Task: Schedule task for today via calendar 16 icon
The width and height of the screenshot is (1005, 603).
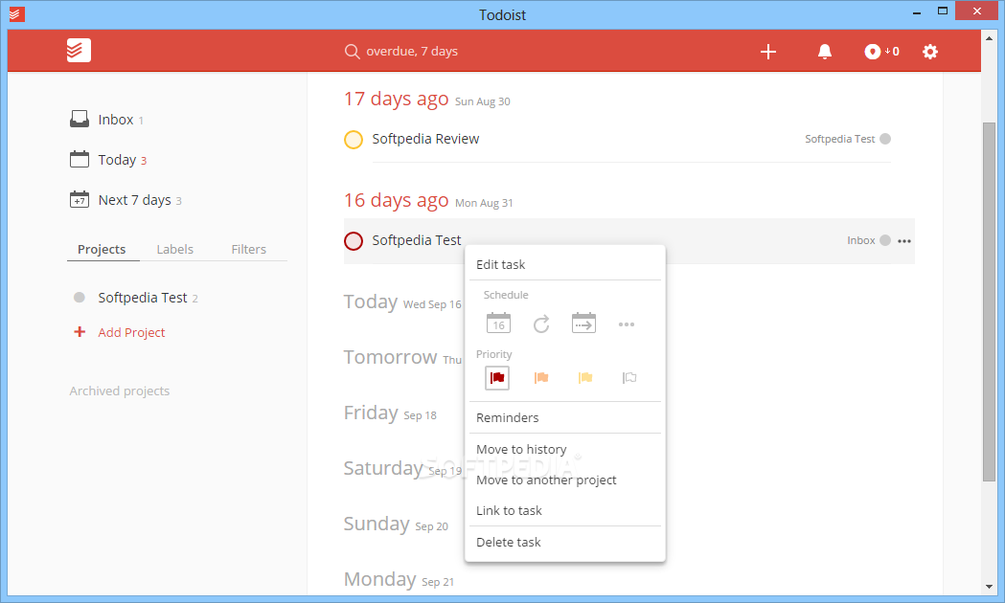Action: [x=498, y=324]
